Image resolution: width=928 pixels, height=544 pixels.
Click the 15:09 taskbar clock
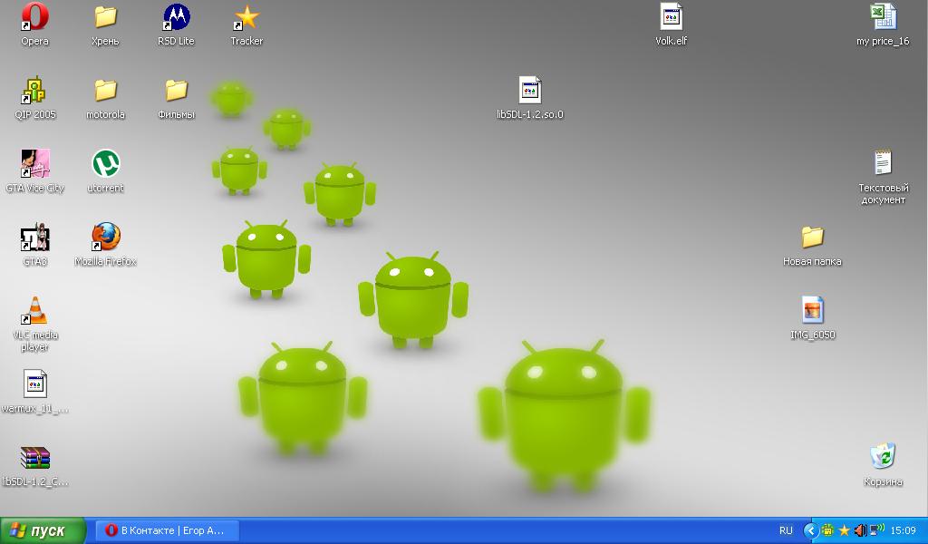pyautogui.click(x=904, y=530)
